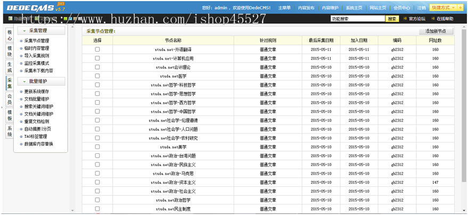468x215 pixels.
Task: Go to 系统主页 in top navigation
Action: 354,8
